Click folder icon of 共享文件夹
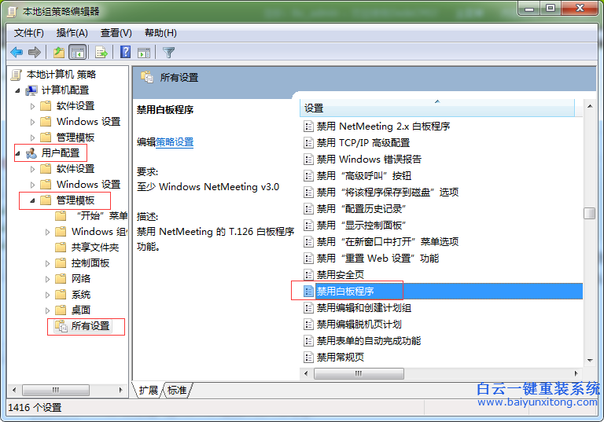The image size is (604, 422). 61,248
